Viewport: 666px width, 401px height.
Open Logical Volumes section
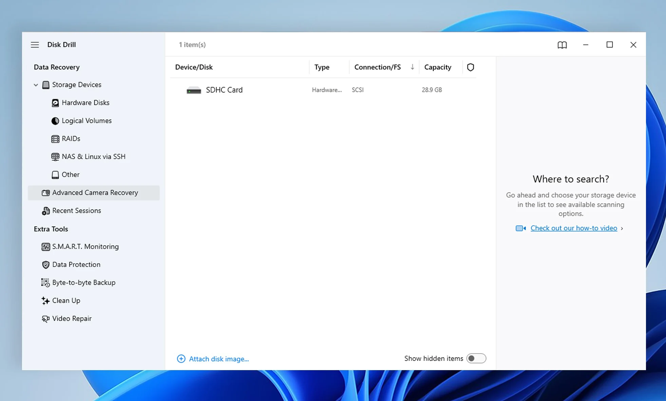(x=87, y=121)
